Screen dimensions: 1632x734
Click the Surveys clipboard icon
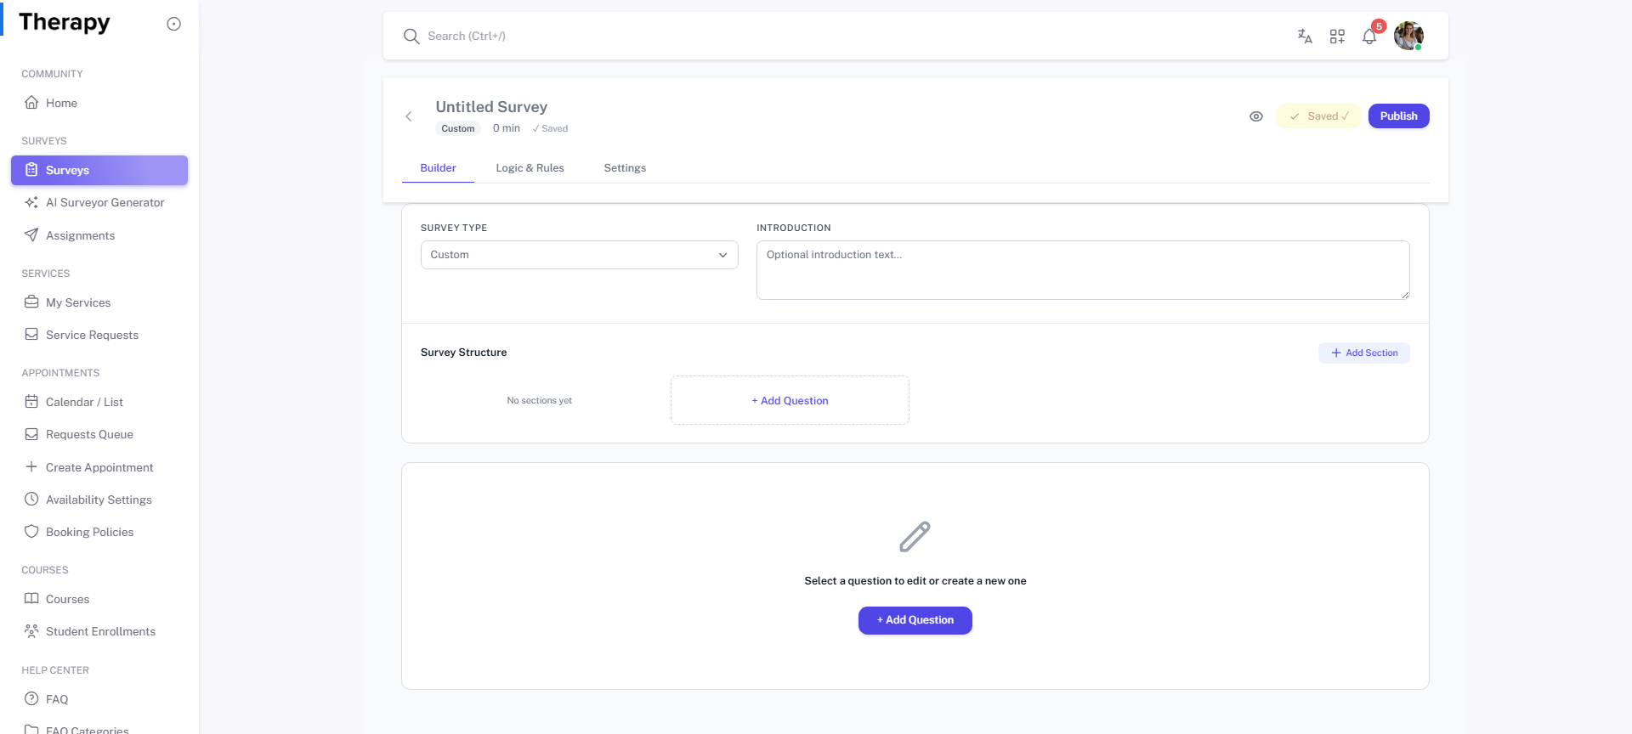click(31, 170)
